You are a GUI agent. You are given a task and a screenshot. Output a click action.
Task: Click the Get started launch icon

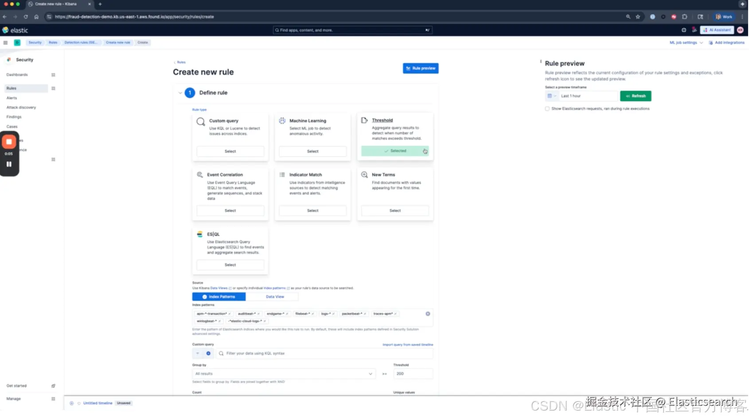click(x=53, y=386)
